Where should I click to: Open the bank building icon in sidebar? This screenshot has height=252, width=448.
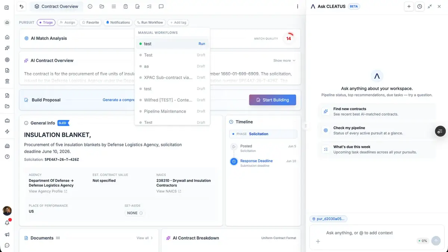7,81
